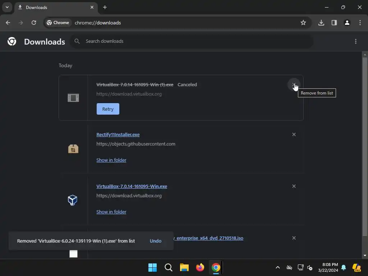Click the VirtualBox cube file icon
Screen dimensions: 368x276
[73, 200]
